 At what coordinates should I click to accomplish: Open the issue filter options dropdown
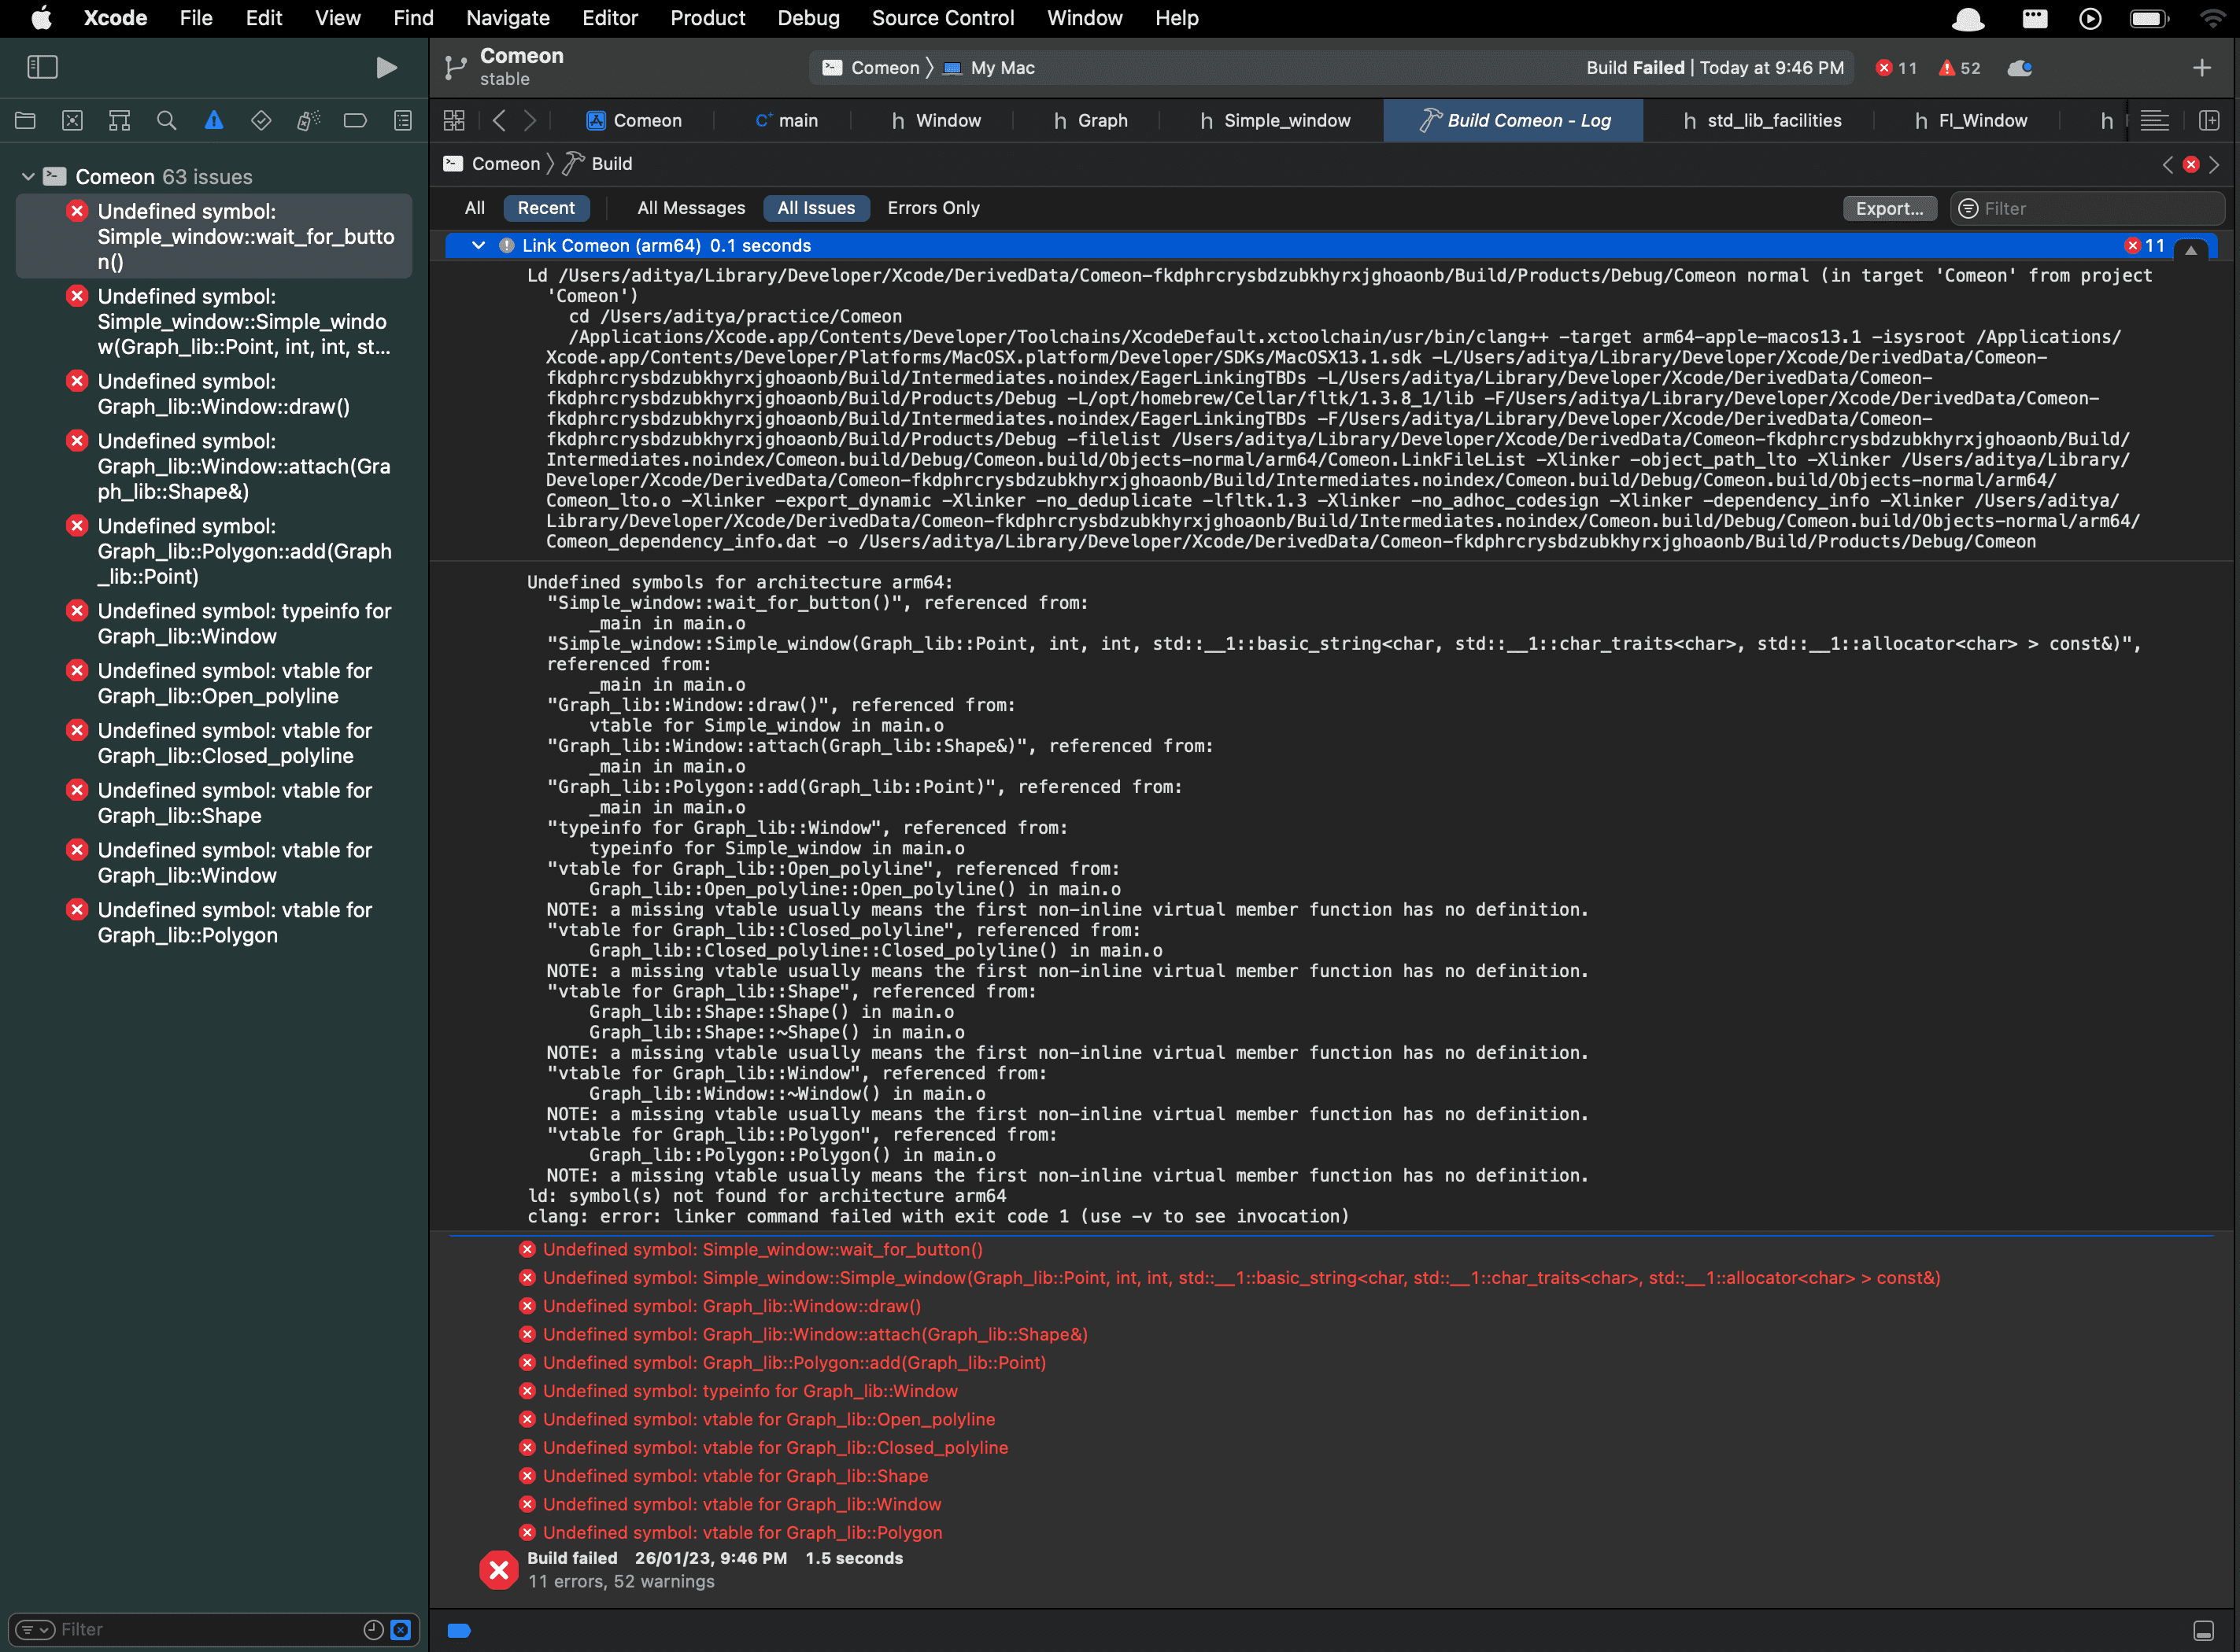point(35,1629)
